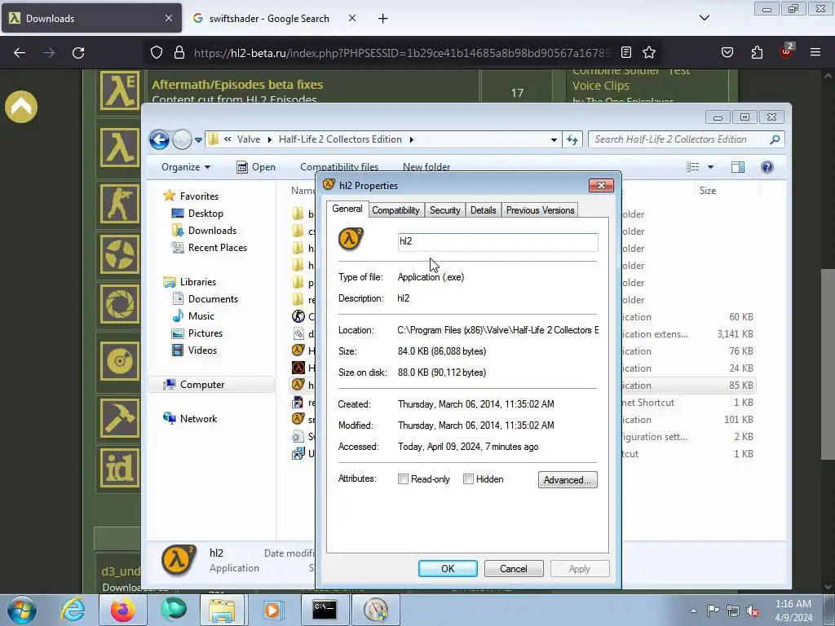Switch to the Security tab
Image resolution: width=835 pixels, height=626 pixels.
[444, 210]
